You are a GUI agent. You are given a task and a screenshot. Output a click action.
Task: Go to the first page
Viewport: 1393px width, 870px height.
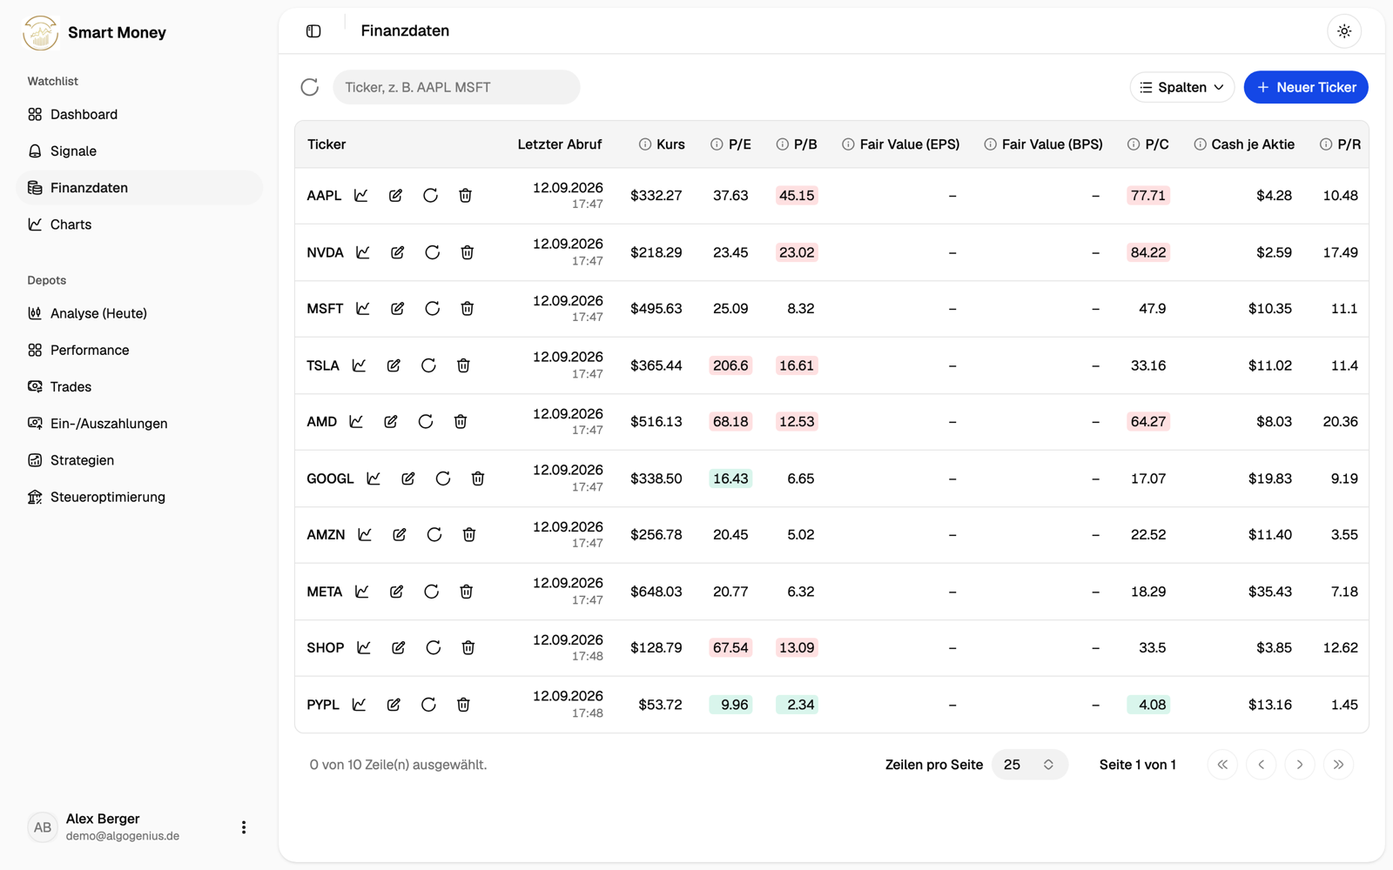1222,765
